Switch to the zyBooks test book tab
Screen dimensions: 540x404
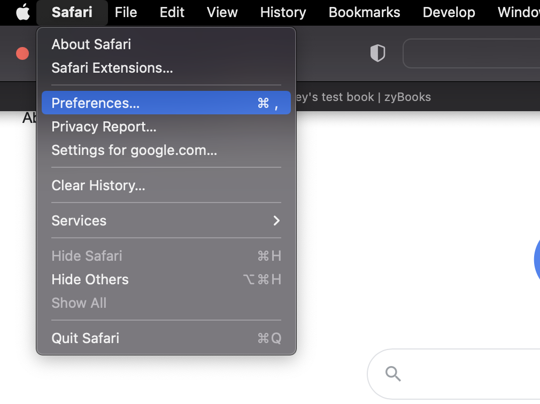[364, 97]
